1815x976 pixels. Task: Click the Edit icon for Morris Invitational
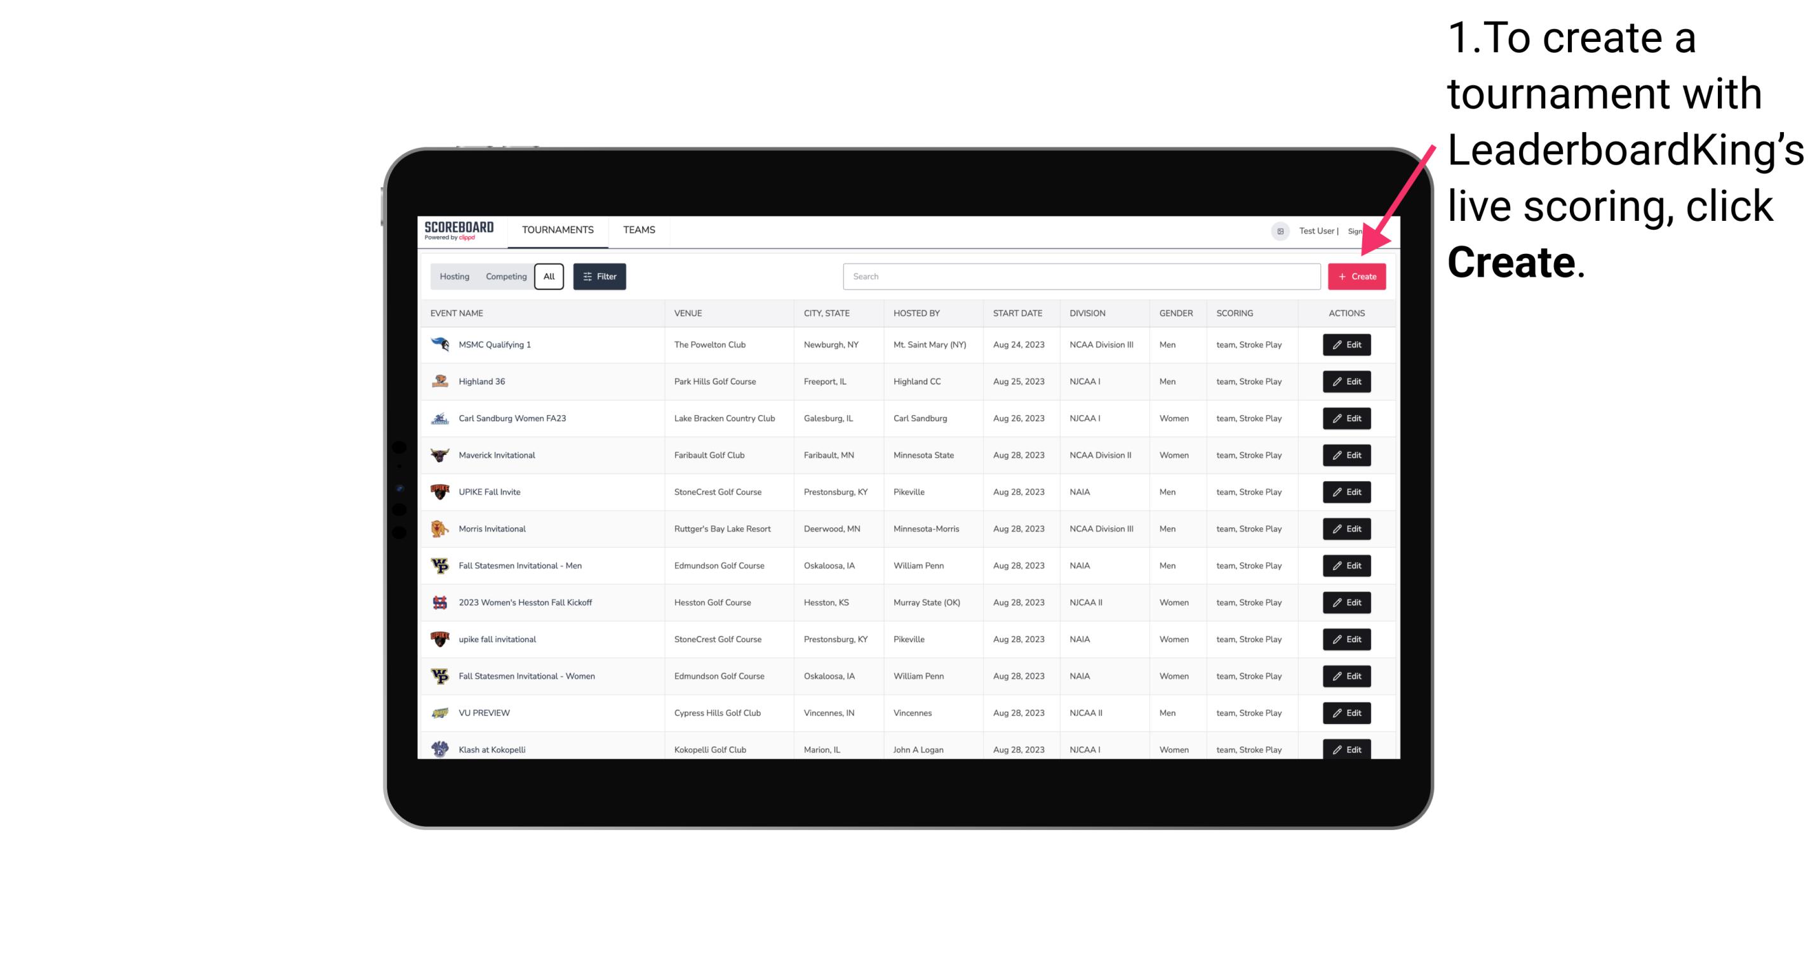click(1346, 529)
